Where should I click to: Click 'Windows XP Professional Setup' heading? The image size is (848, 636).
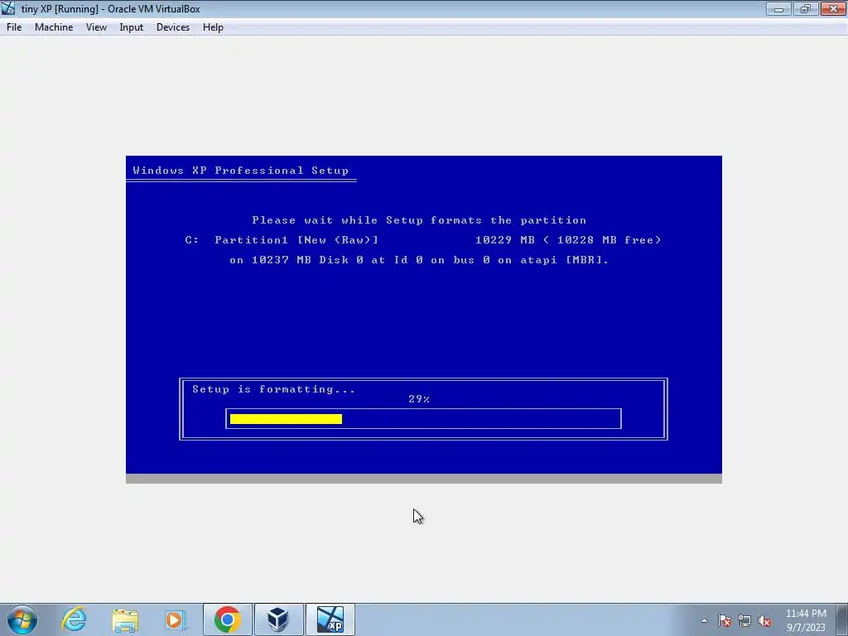tap(241, 171)
